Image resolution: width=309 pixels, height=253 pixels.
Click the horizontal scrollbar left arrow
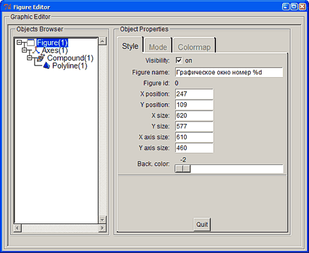click(17, 228)
